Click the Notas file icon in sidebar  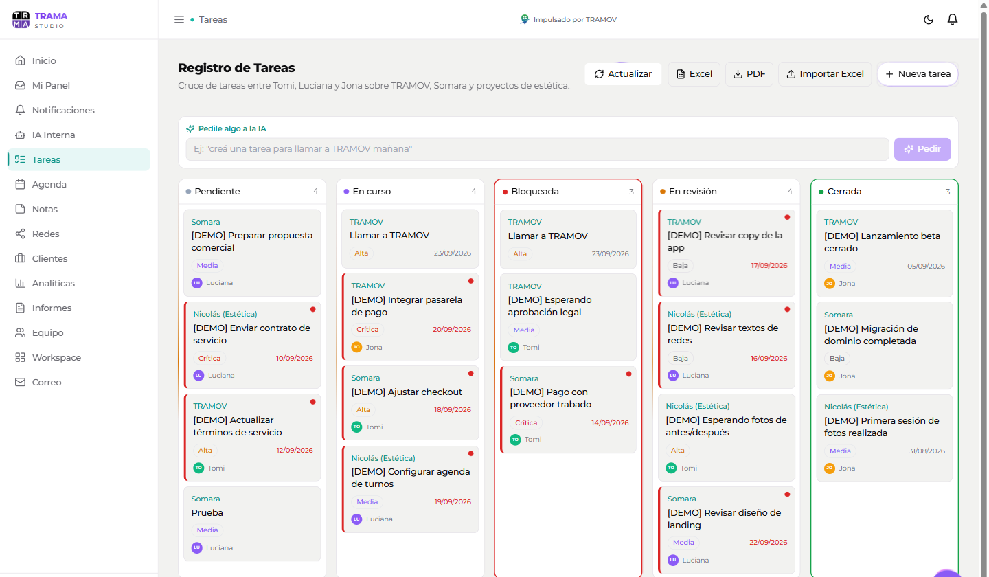tap(20, 209)
